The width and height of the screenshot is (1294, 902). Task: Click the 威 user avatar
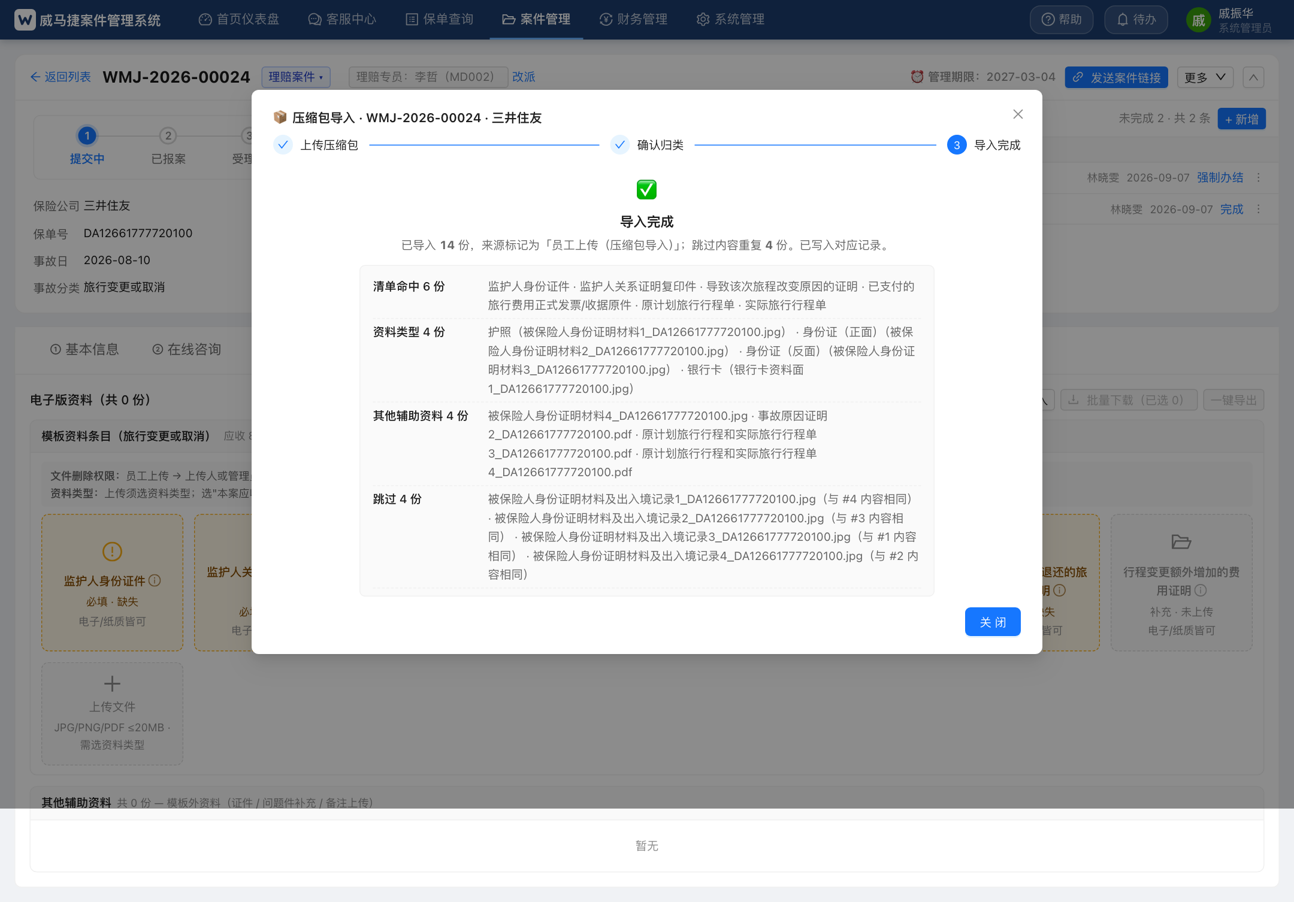(1198, 20)
